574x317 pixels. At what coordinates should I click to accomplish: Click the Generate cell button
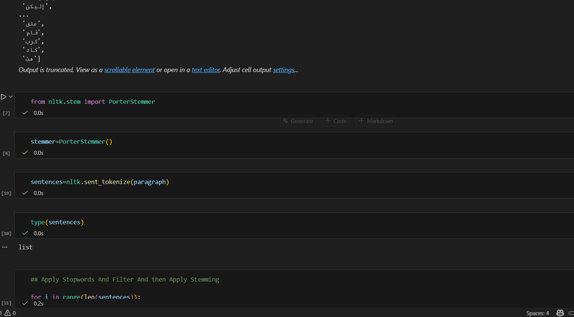(298, 121)
